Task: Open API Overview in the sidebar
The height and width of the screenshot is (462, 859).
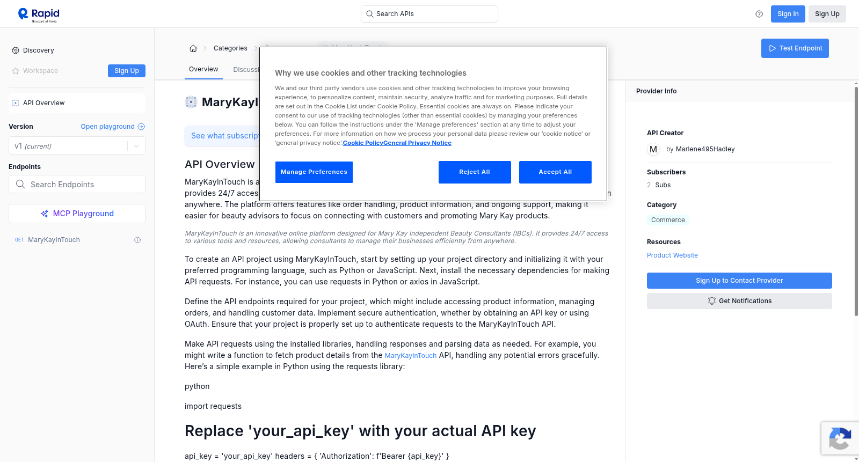Action: (77, 103)
